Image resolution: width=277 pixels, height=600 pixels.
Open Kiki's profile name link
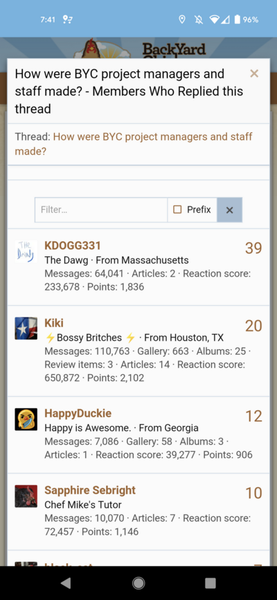pyautogui.click(x=54, y=323)
